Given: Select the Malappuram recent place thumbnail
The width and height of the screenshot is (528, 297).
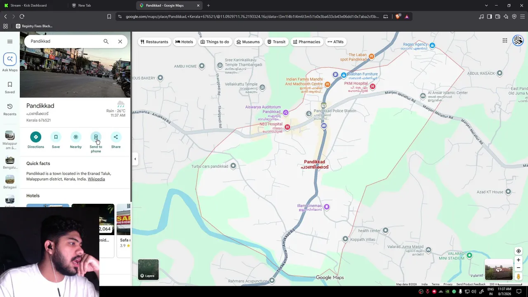Looking at the screenshot, I should (10, 136).
